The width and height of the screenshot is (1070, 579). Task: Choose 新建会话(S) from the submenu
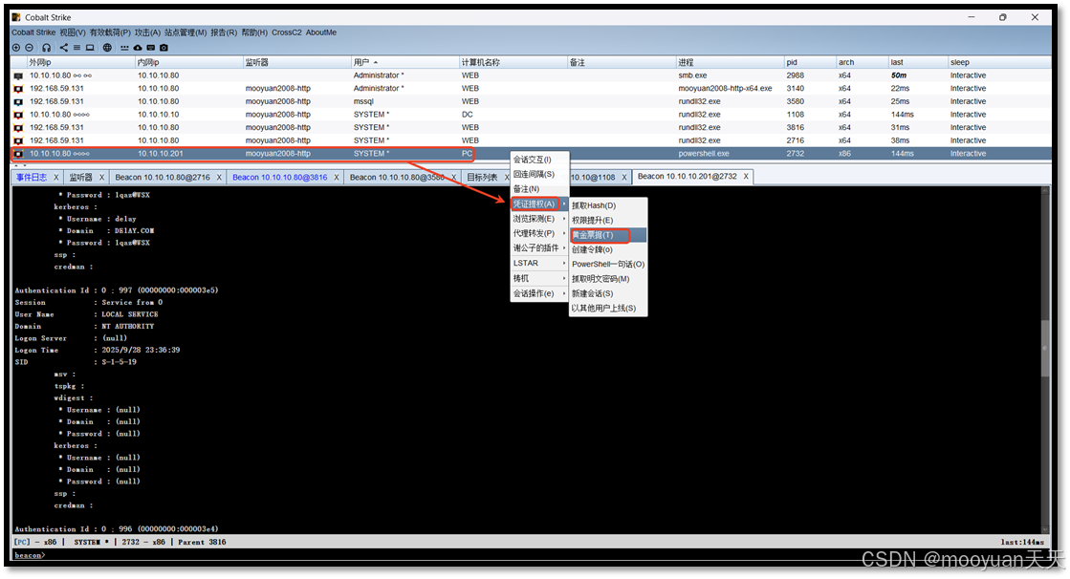tap(607, 294)
